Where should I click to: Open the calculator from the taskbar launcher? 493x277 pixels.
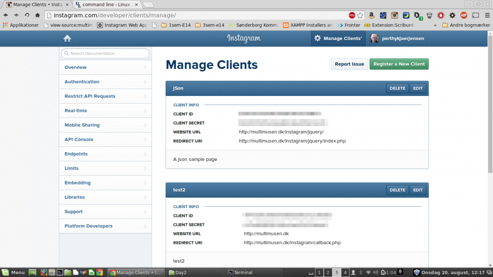(x=52, y=273)
